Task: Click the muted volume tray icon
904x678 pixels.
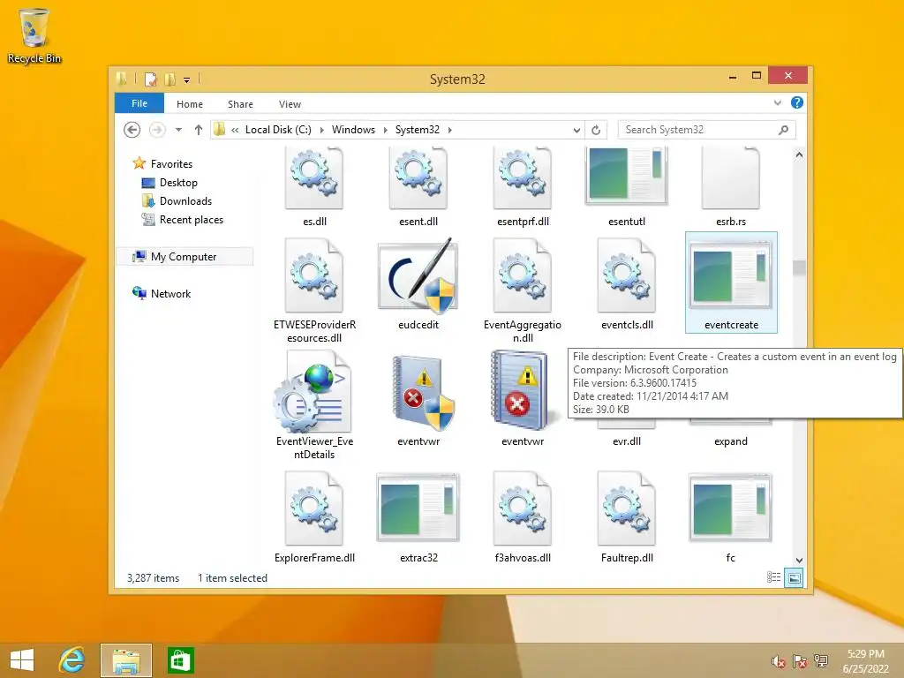Action: [779, 662]
